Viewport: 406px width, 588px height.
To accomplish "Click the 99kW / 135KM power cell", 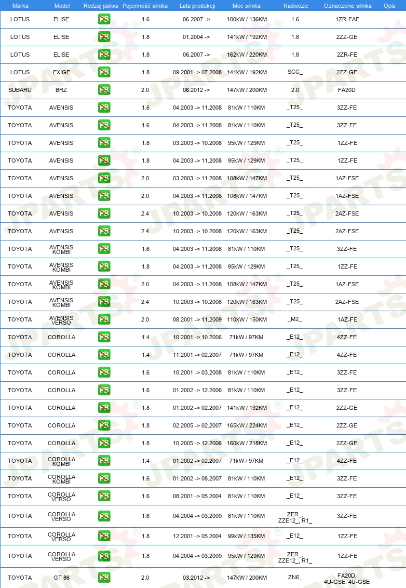I will click(x=246, y=536).
